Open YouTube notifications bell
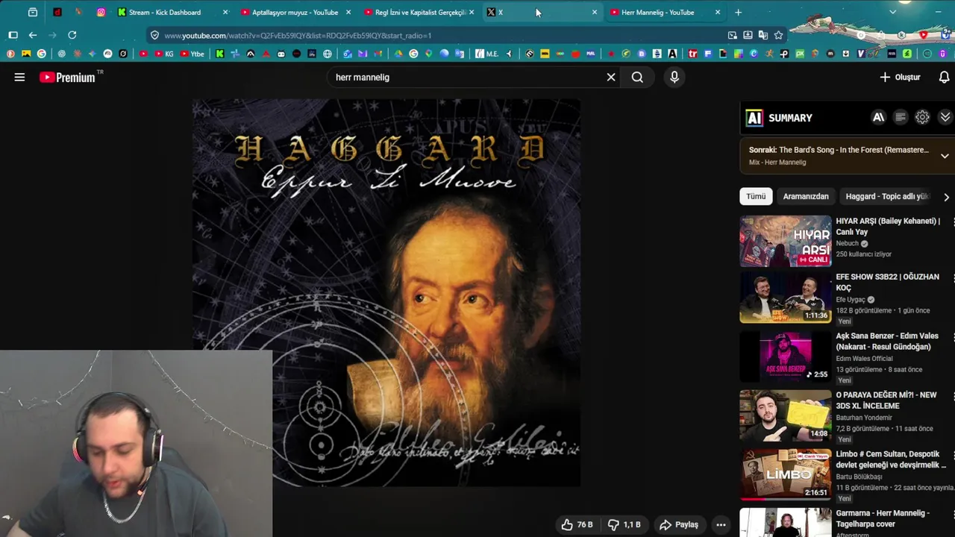This screenshot has height=537, width=955. (x=944, y=77)
